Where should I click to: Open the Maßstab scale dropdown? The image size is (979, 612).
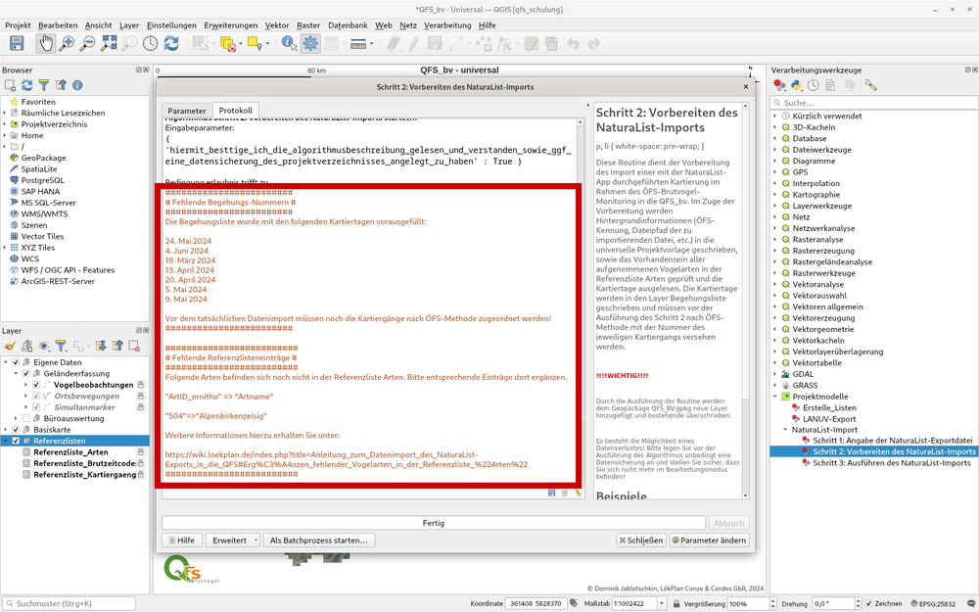pos(662,604)
